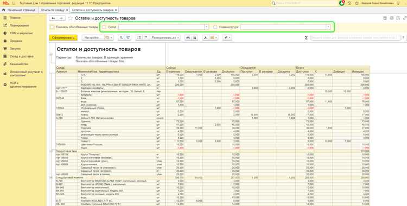
Task: Click the 'Номенклатура, Характеристика' column header
Action: pos(98,72)
